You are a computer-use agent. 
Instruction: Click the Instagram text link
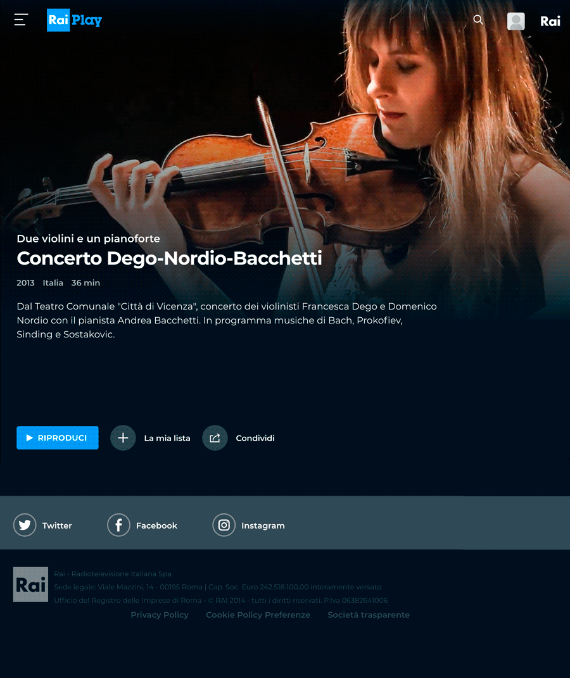[x=263, y=525]
